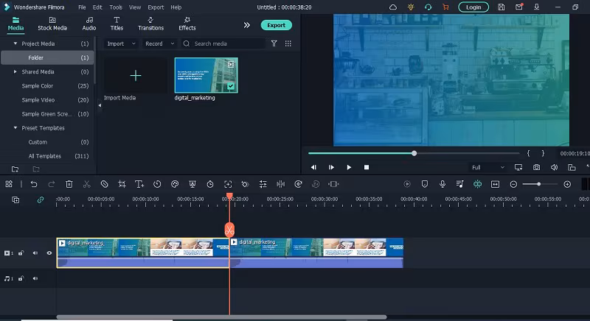
Task: Toggle auto ripple link icon
Action: [x=41, y=200]
